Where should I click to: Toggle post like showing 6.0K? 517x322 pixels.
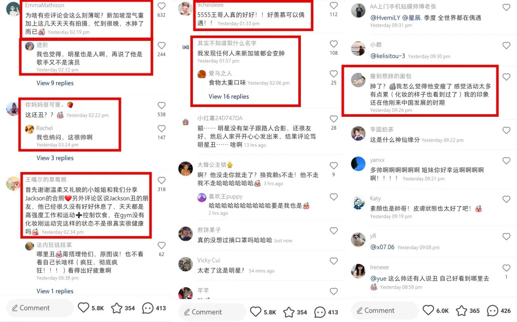pyautogui.click(x=428, y=310)
